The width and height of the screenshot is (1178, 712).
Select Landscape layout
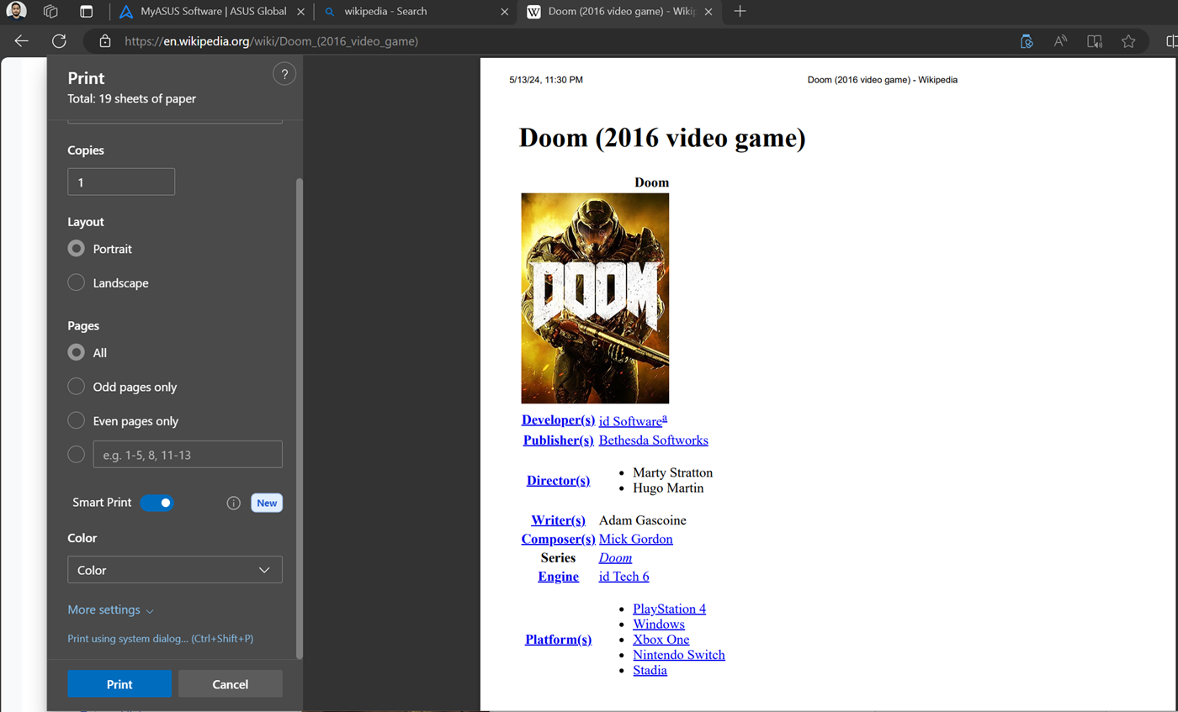[x=76, y=283]
